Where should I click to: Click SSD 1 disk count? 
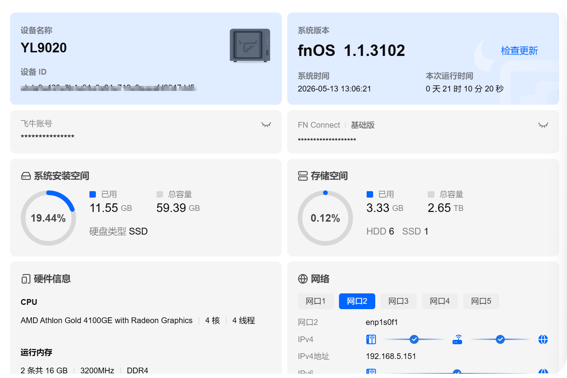click(415, 231)
